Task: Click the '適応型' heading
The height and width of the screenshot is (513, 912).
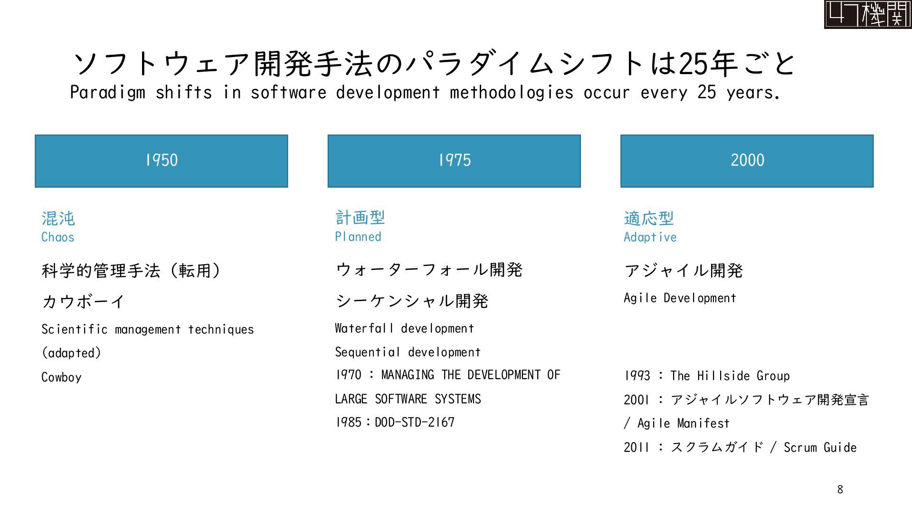Action: coord(649,218)
